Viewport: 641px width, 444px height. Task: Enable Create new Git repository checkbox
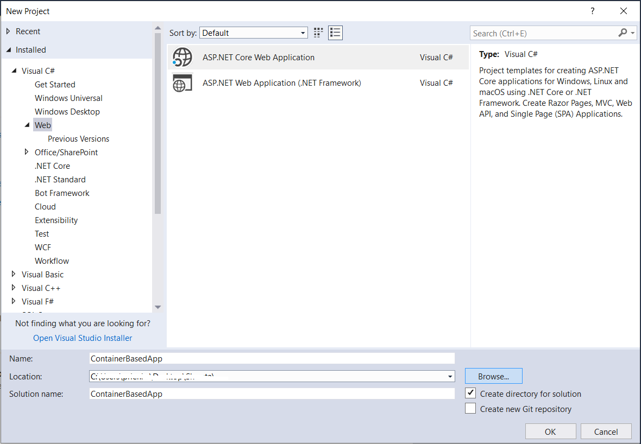pyautogui.click(x=470, y=409)
